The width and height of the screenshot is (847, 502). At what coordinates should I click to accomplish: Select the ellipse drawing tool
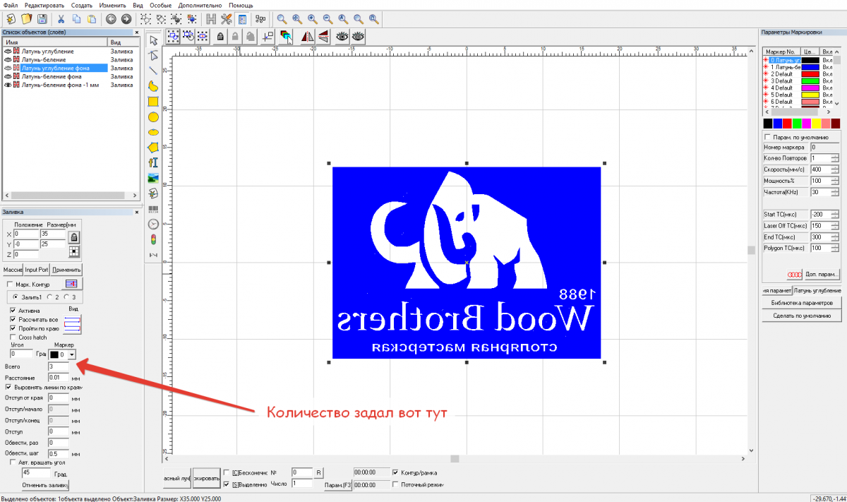(x=153, y=132)
